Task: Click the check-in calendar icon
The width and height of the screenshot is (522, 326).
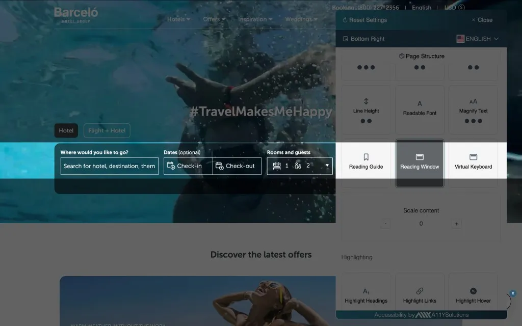Action: [171, 166]
